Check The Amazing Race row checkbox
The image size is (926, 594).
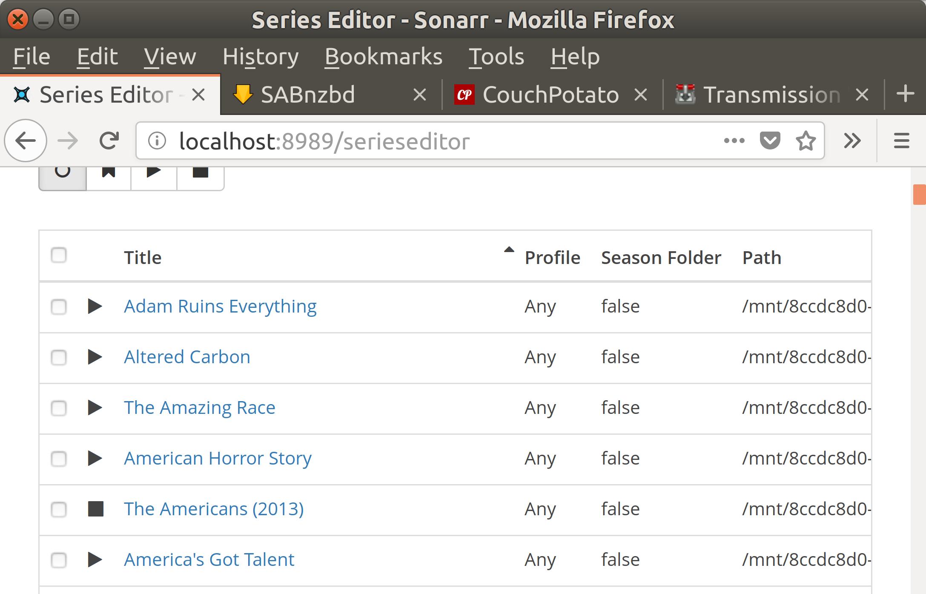[59, 408]
